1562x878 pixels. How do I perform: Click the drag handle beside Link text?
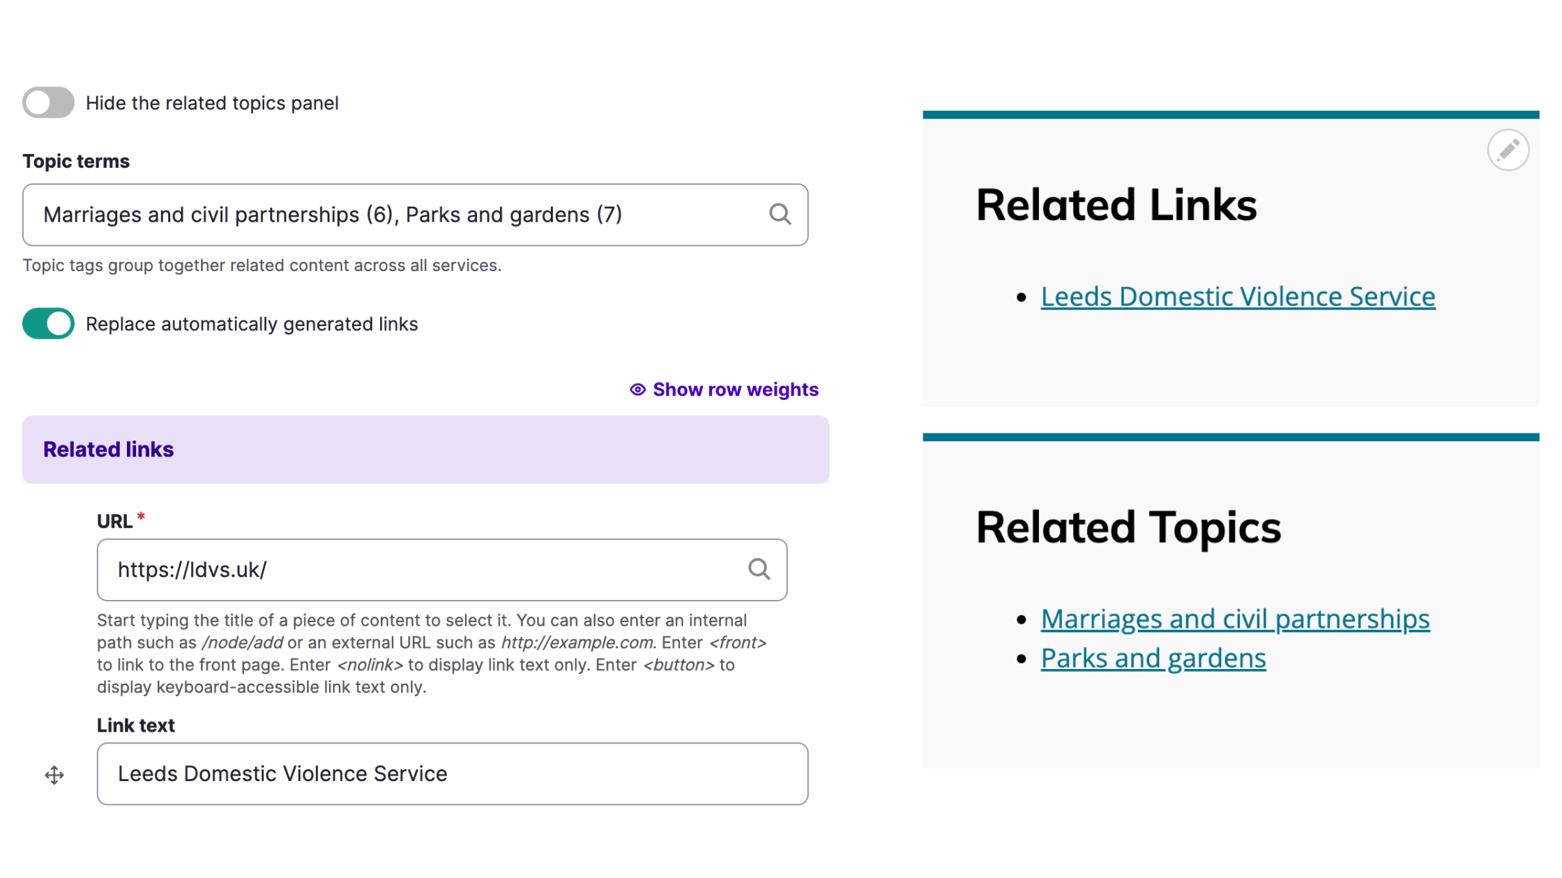[x=54, y=775]
